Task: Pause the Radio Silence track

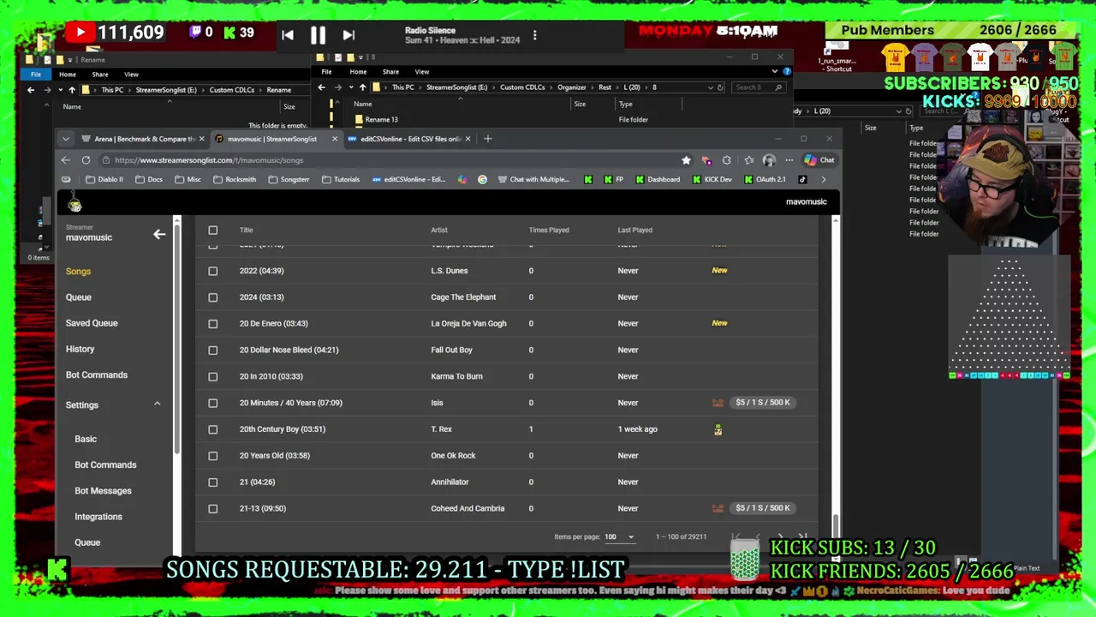Action: click(318, 35)
